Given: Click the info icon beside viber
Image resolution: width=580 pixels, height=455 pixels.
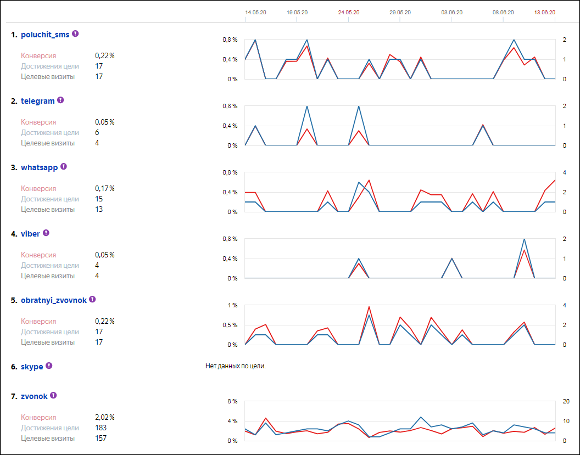Looking at the screenshot, I should (46, 233).
